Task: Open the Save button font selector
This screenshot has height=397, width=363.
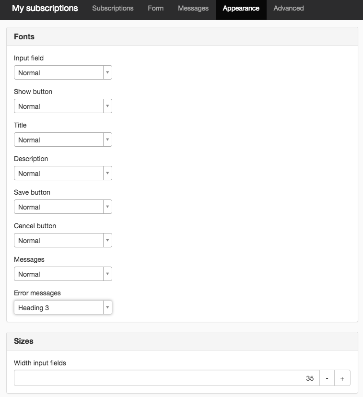Action: pyautogui.click(x=63, y=207)
